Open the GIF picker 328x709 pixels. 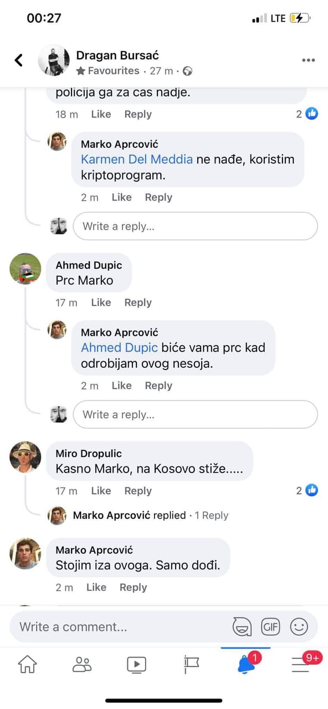tap(270, 627)
